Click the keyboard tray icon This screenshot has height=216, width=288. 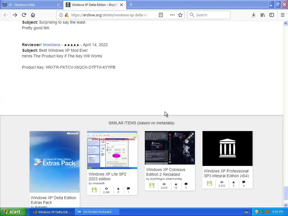click(246, 212)
